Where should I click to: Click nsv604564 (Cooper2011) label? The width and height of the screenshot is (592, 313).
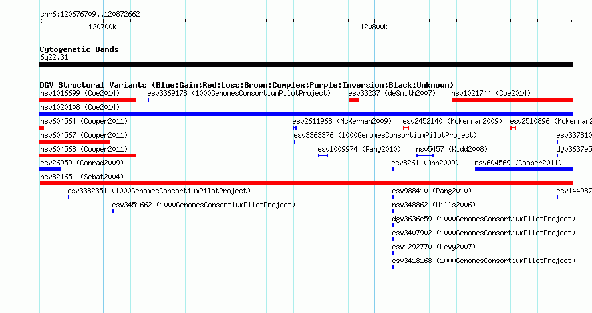tap(84, 121)
